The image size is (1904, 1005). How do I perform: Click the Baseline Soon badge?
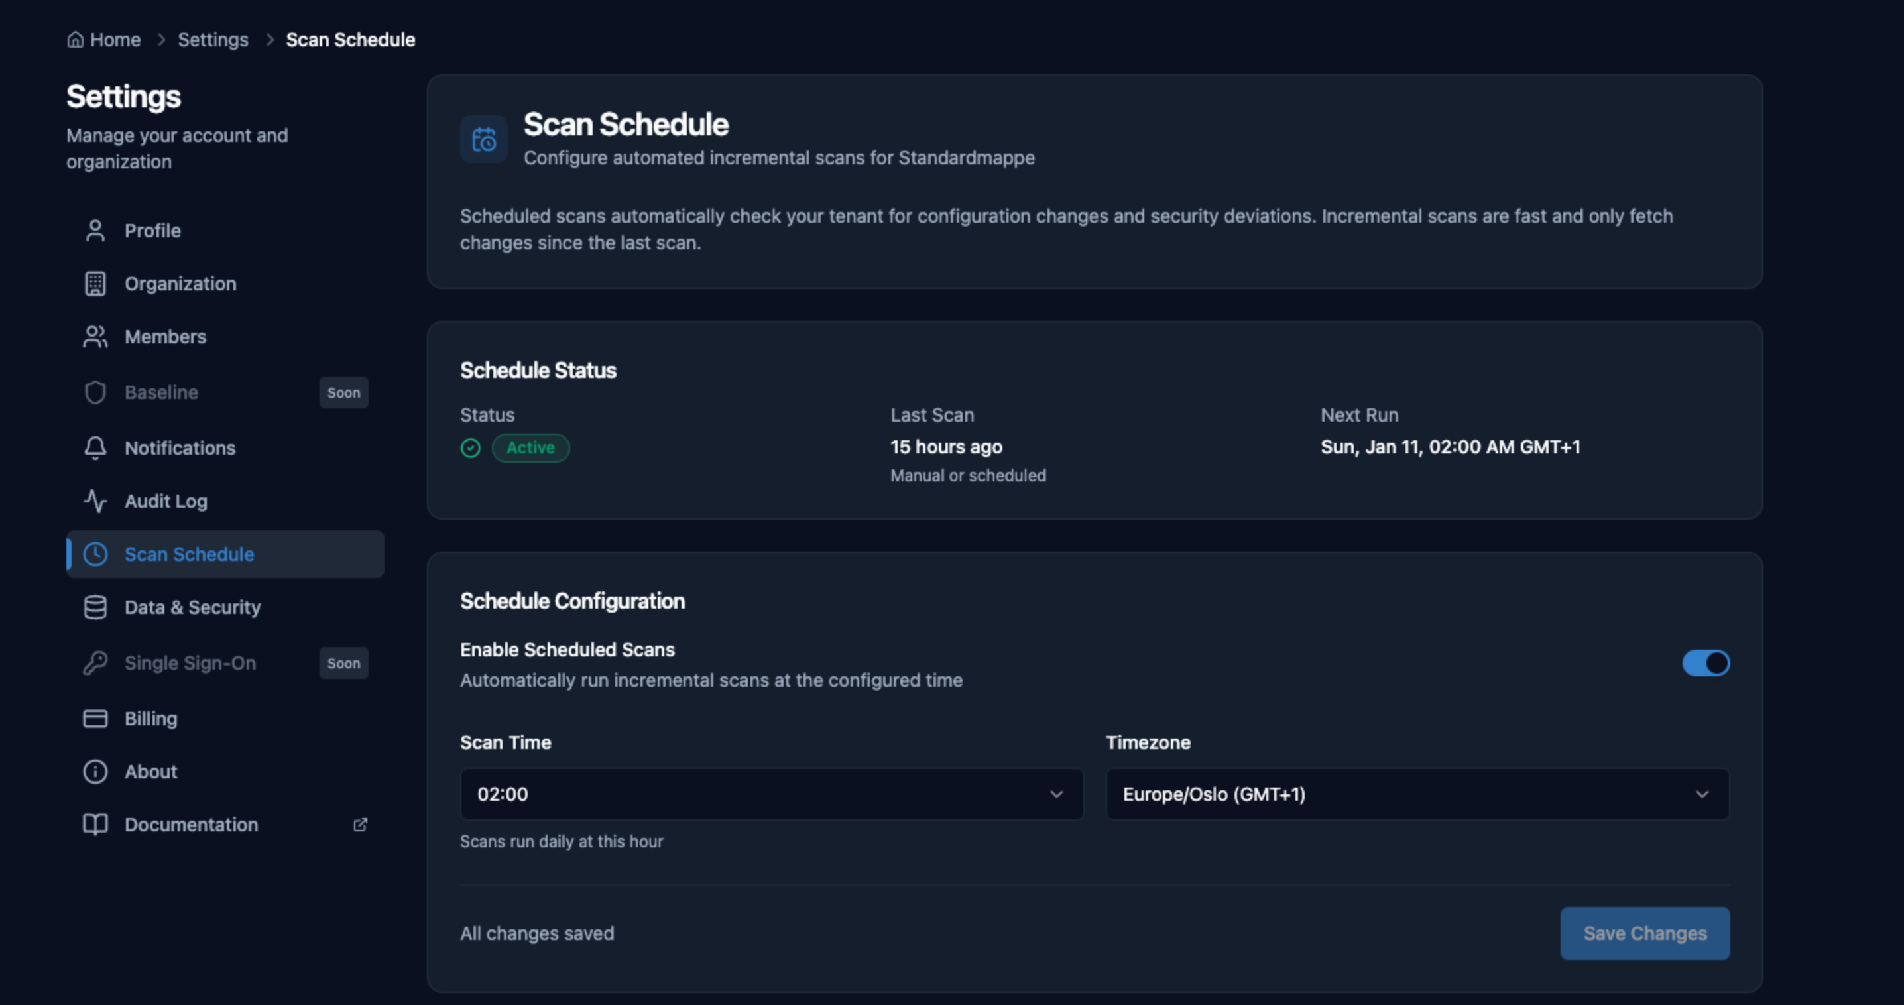343,392
